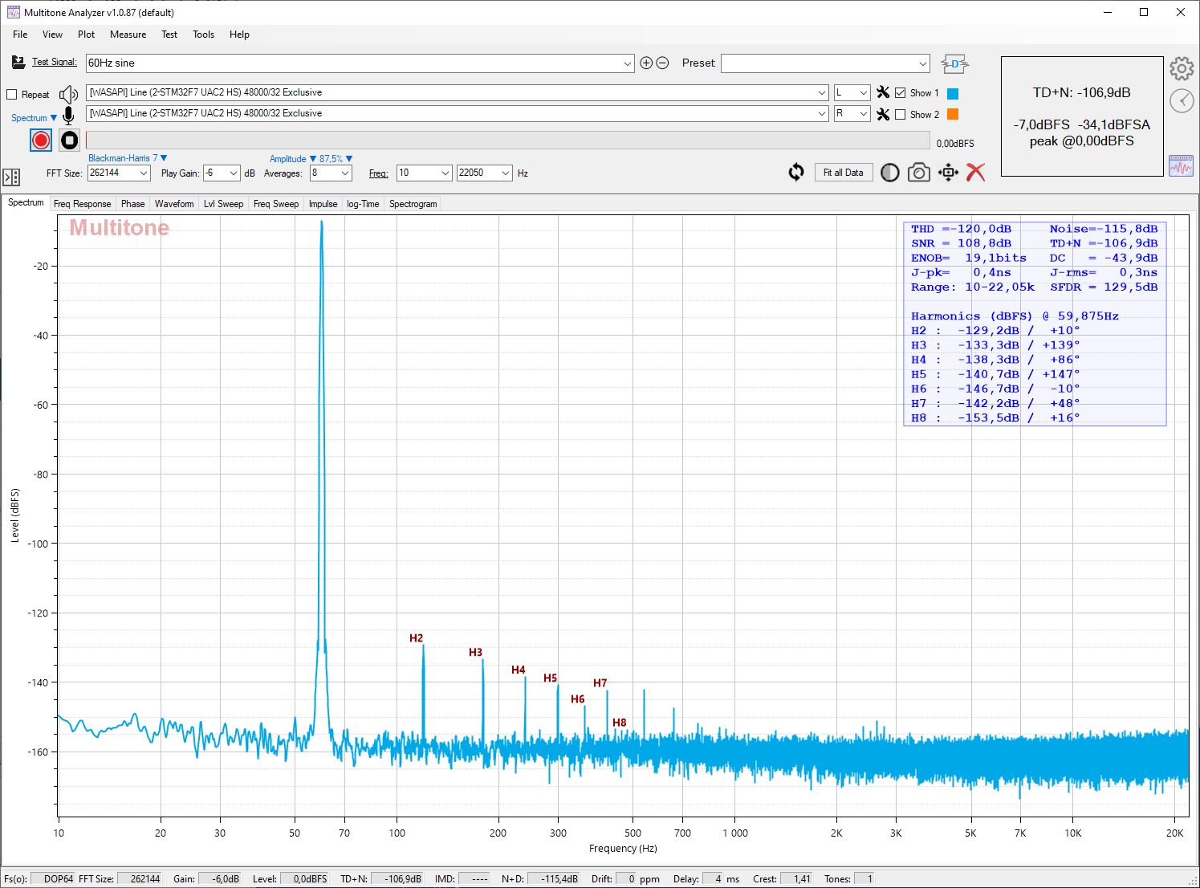Viewport: 1200px width, 888px height.
Task: Click the camera screenshot icon
Action: [919, 173]
